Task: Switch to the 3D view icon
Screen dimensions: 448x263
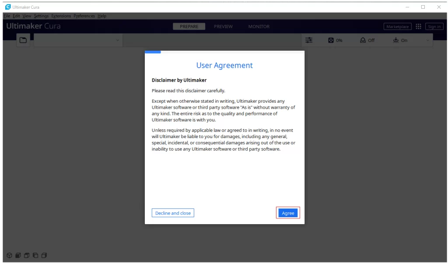Action: (10, 255)
